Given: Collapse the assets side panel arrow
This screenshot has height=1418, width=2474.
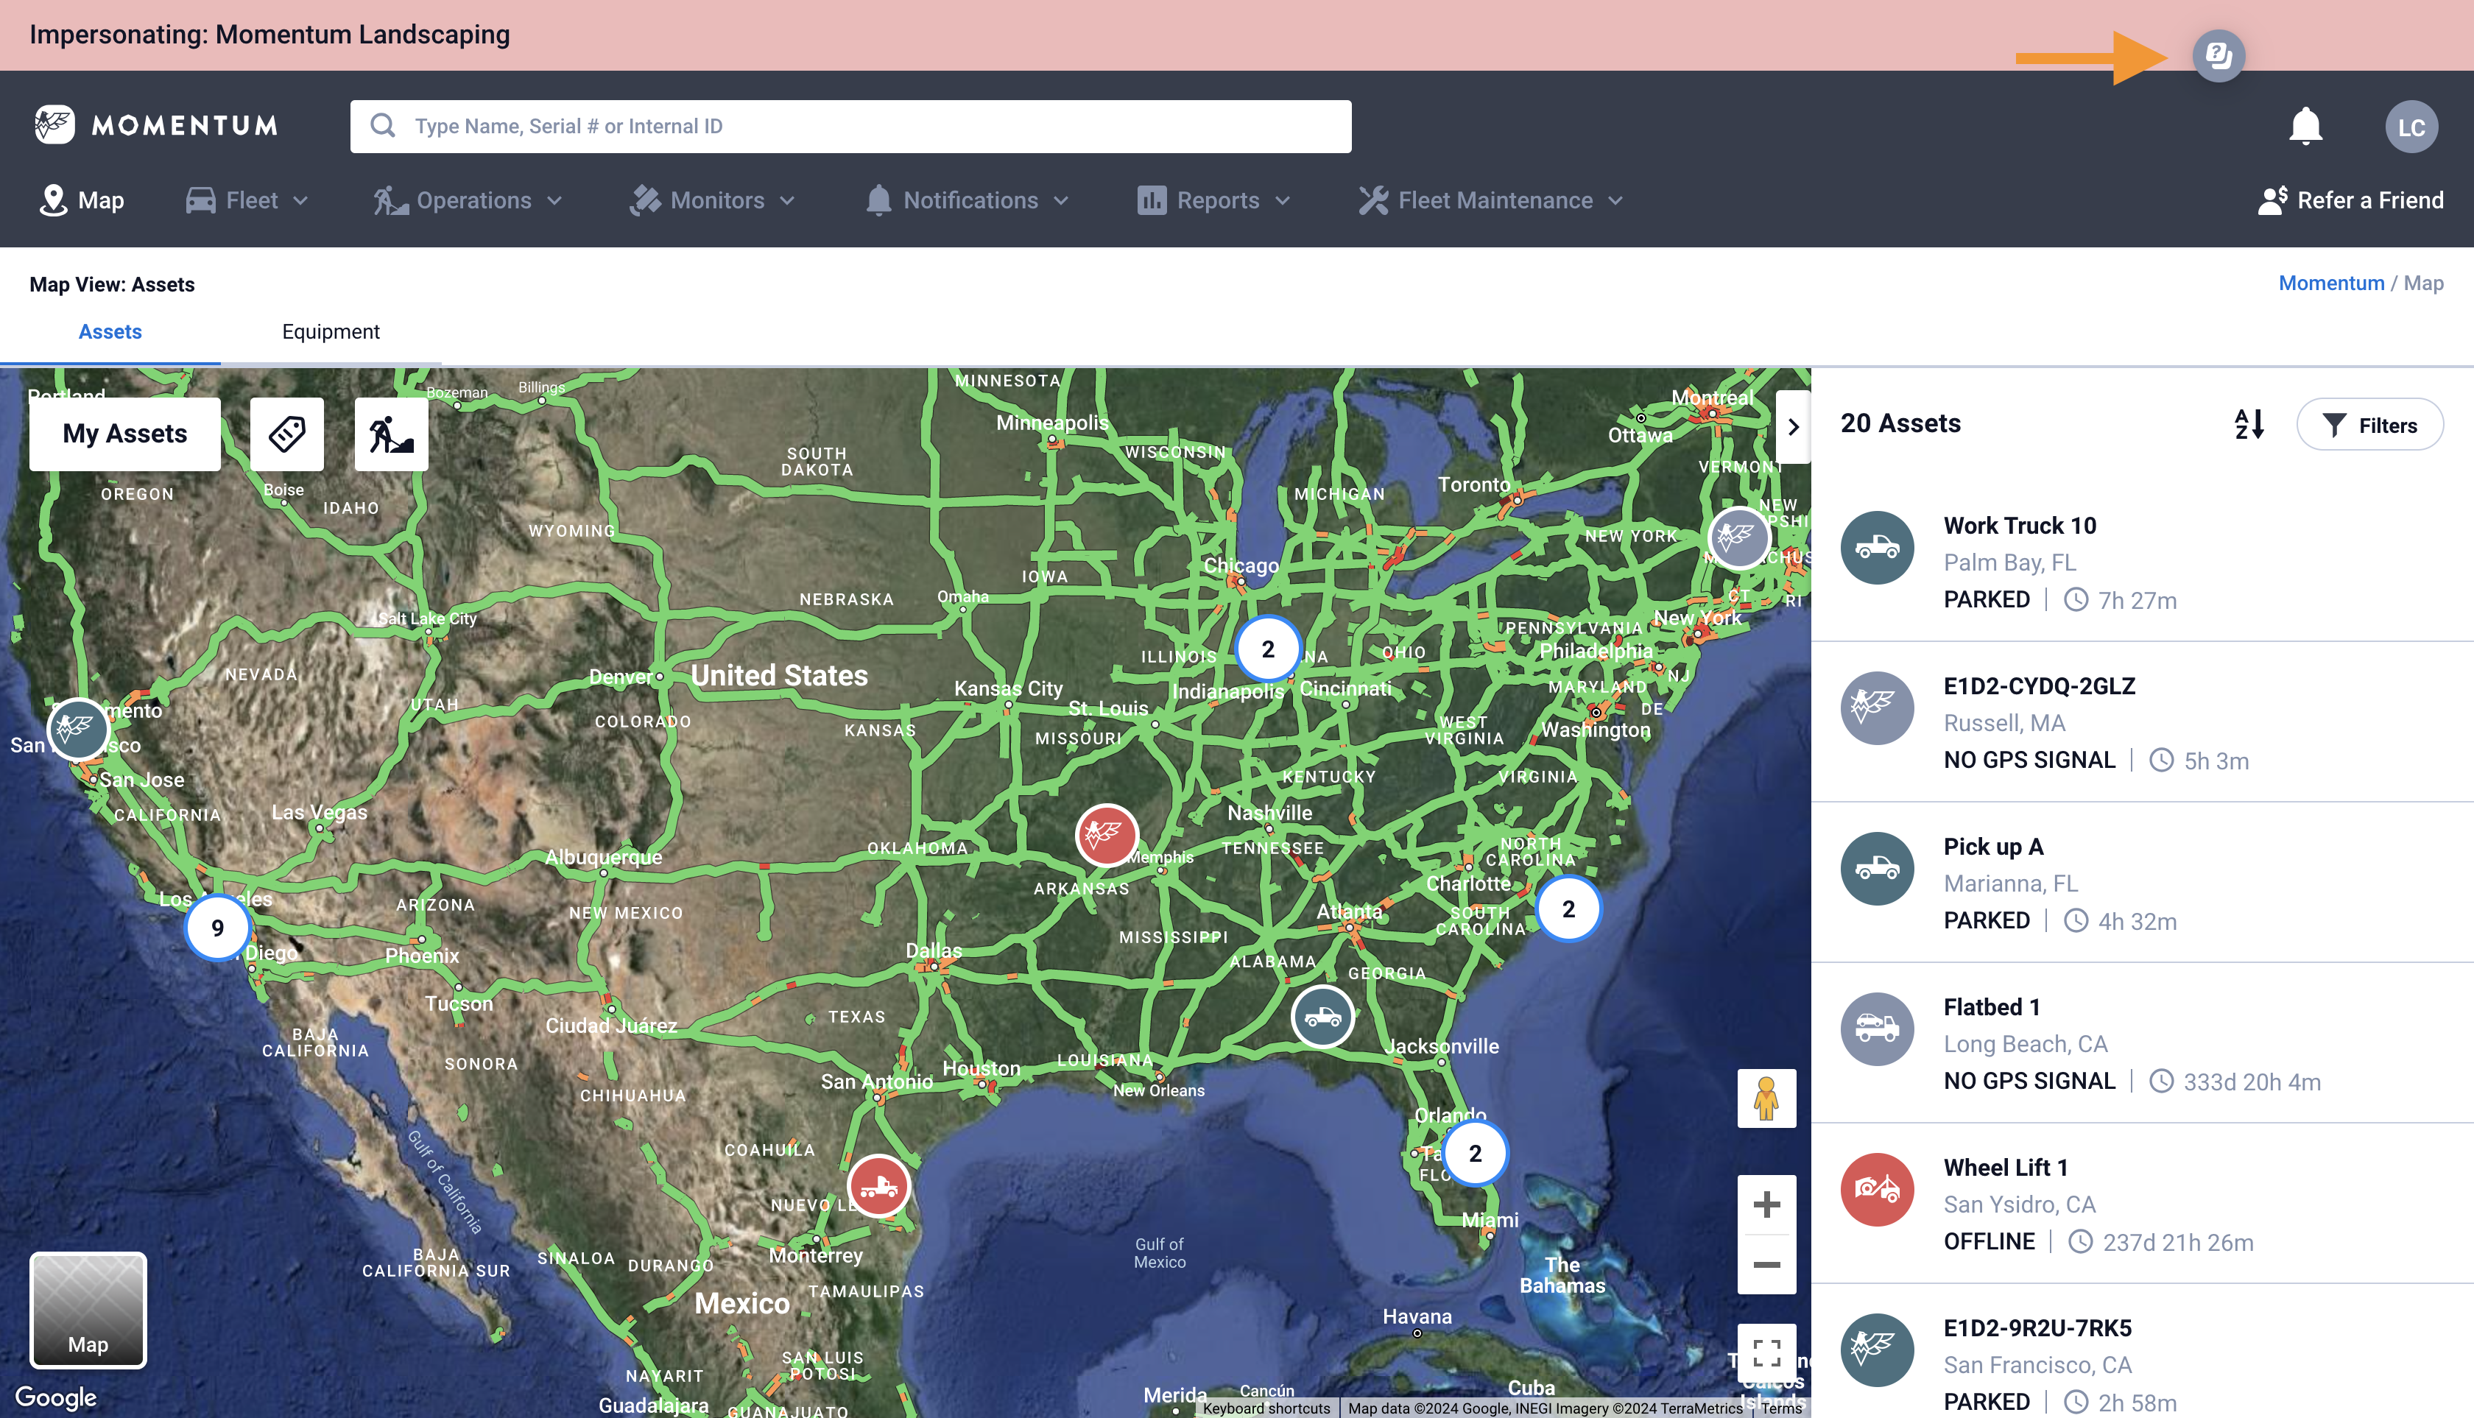Looking at the screenshot, I should coord(1793,426).
